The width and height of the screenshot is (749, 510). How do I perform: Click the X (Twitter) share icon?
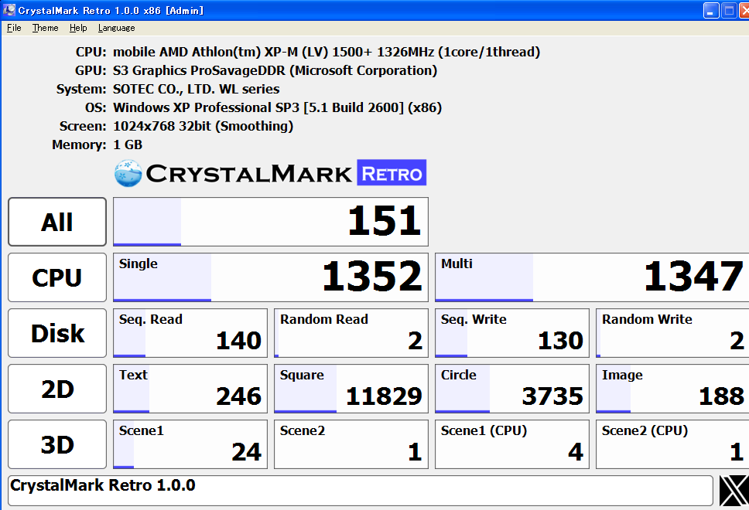(x=734, y=491)
